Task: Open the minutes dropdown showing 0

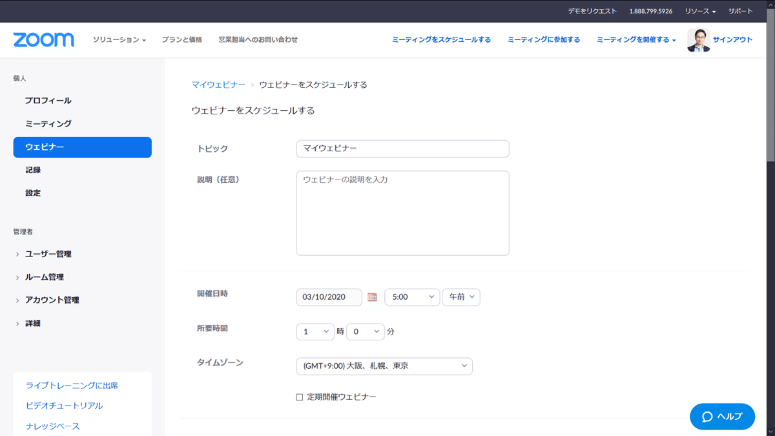Action: click(365, 331)
